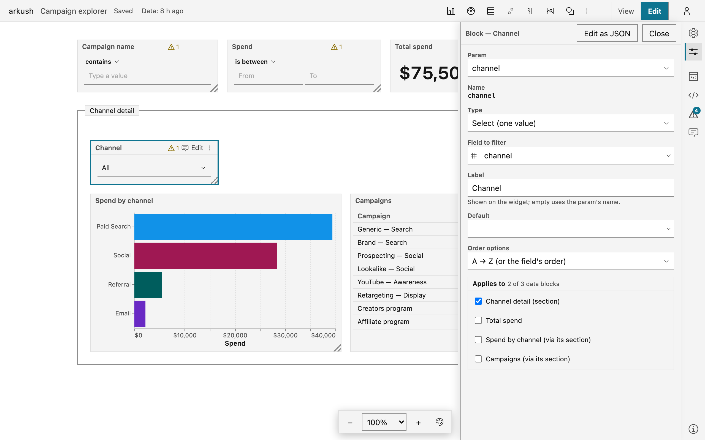
Task: Add a gauge metric block
Action: (x=471, y=11)
